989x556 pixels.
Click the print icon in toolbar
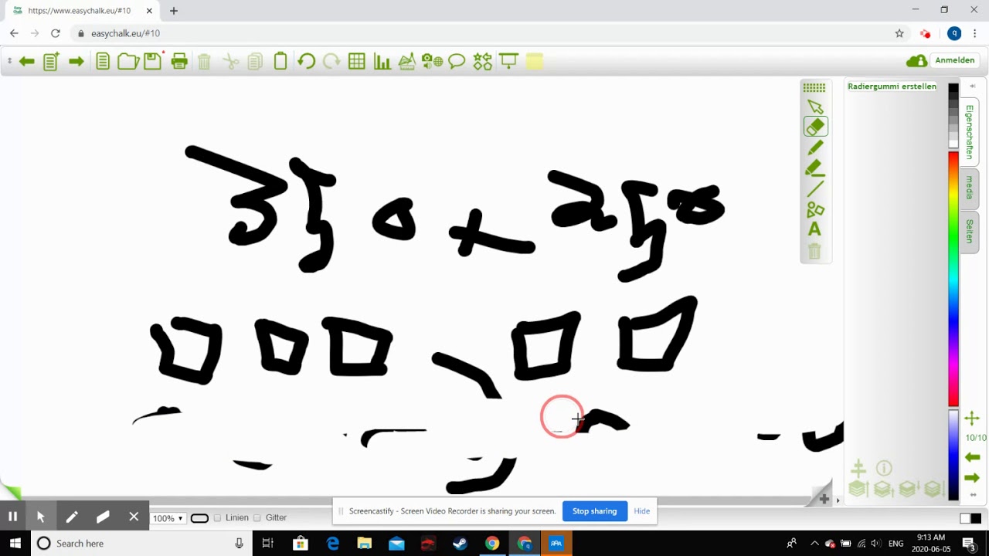[179, 61]
